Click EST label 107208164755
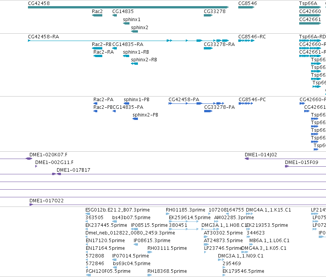This screenshot has width=326, height=277. tap(226, 210)
